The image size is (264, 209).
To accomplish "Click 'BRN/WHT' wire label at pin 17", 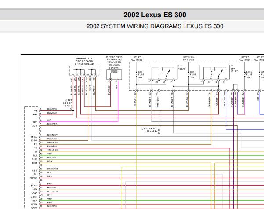I will [53, 169].
